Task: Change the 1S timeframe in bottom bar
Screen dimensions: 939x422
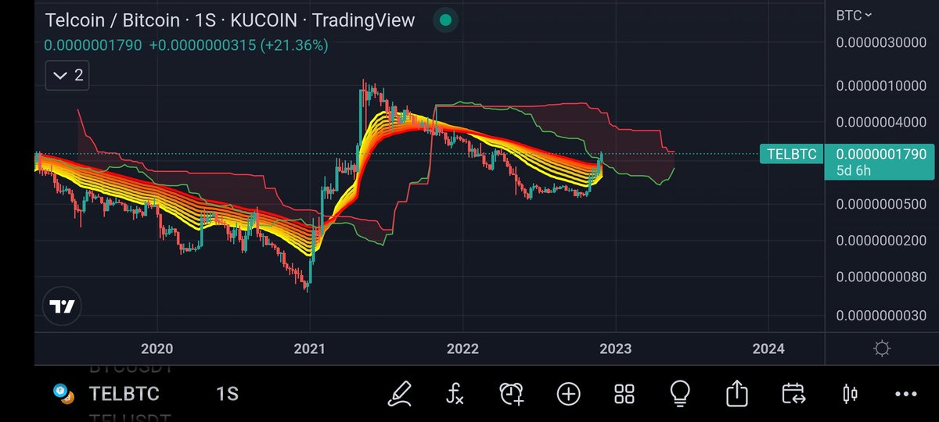Action: (x=227, y=394)
